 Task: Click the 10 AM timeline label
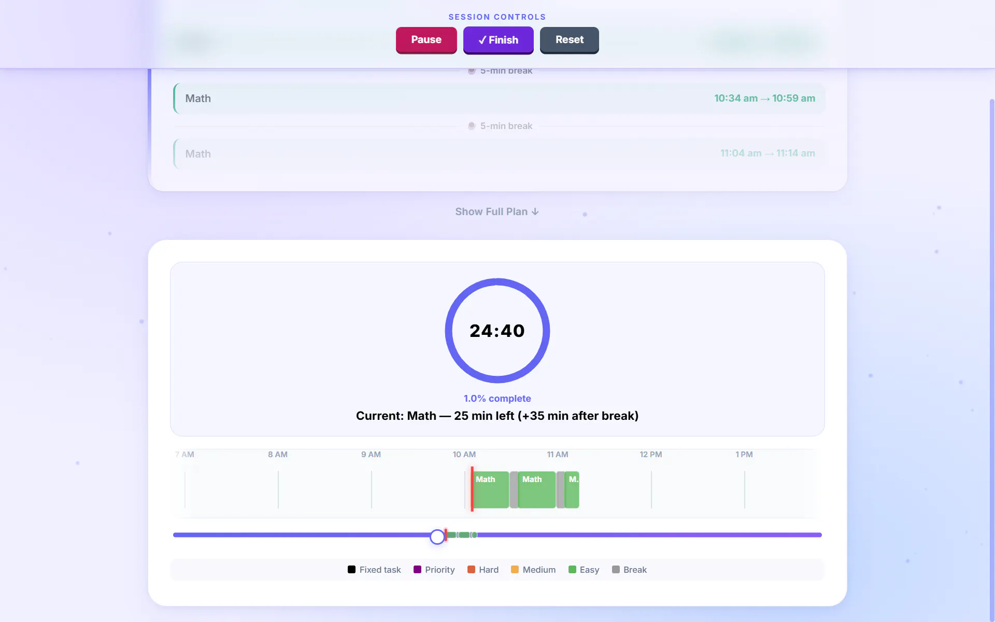click(x=464, y=455)
